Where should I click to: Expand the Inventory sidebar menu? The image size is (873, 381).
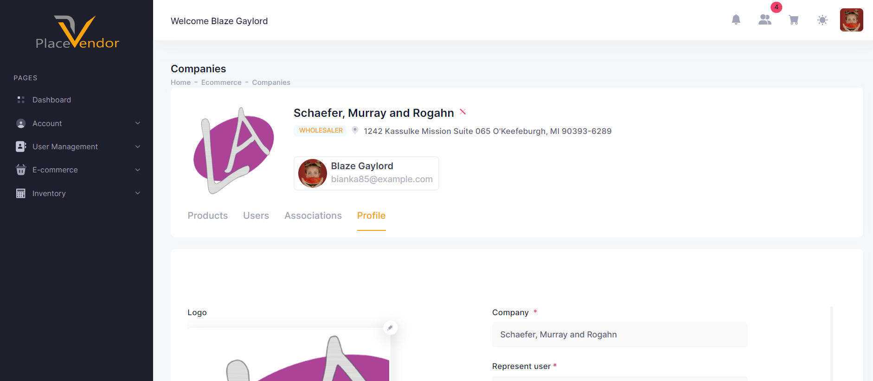[x=77, y=193]
